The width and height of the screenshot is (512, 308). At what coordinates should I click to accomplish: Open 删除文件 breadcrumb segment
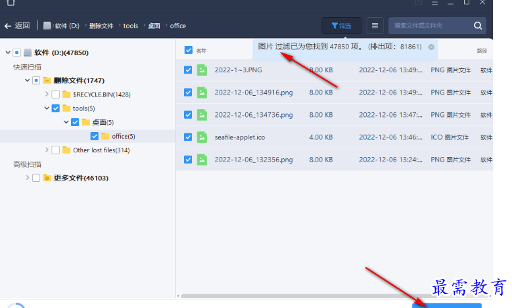(101, 26)
